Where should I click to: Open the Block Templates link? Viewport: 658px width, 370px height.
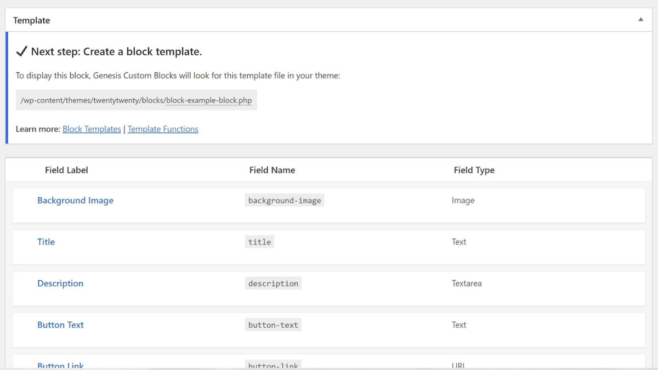92,129
